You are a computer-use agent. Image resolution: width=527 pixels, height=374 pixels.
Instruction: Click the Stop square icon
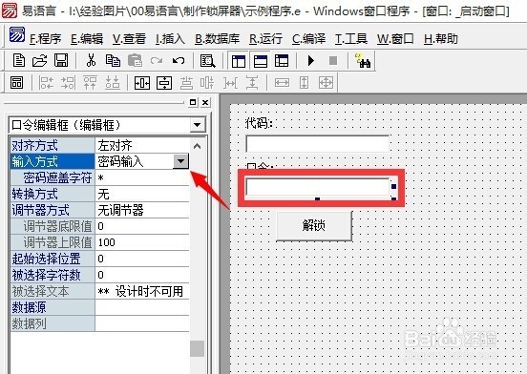[333, 61]
